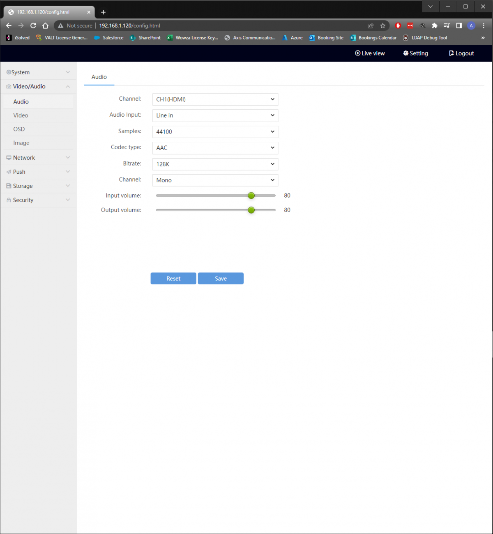Click the Logout icon
The height and width of the screenshot is (534, 493).
[451, 53]
